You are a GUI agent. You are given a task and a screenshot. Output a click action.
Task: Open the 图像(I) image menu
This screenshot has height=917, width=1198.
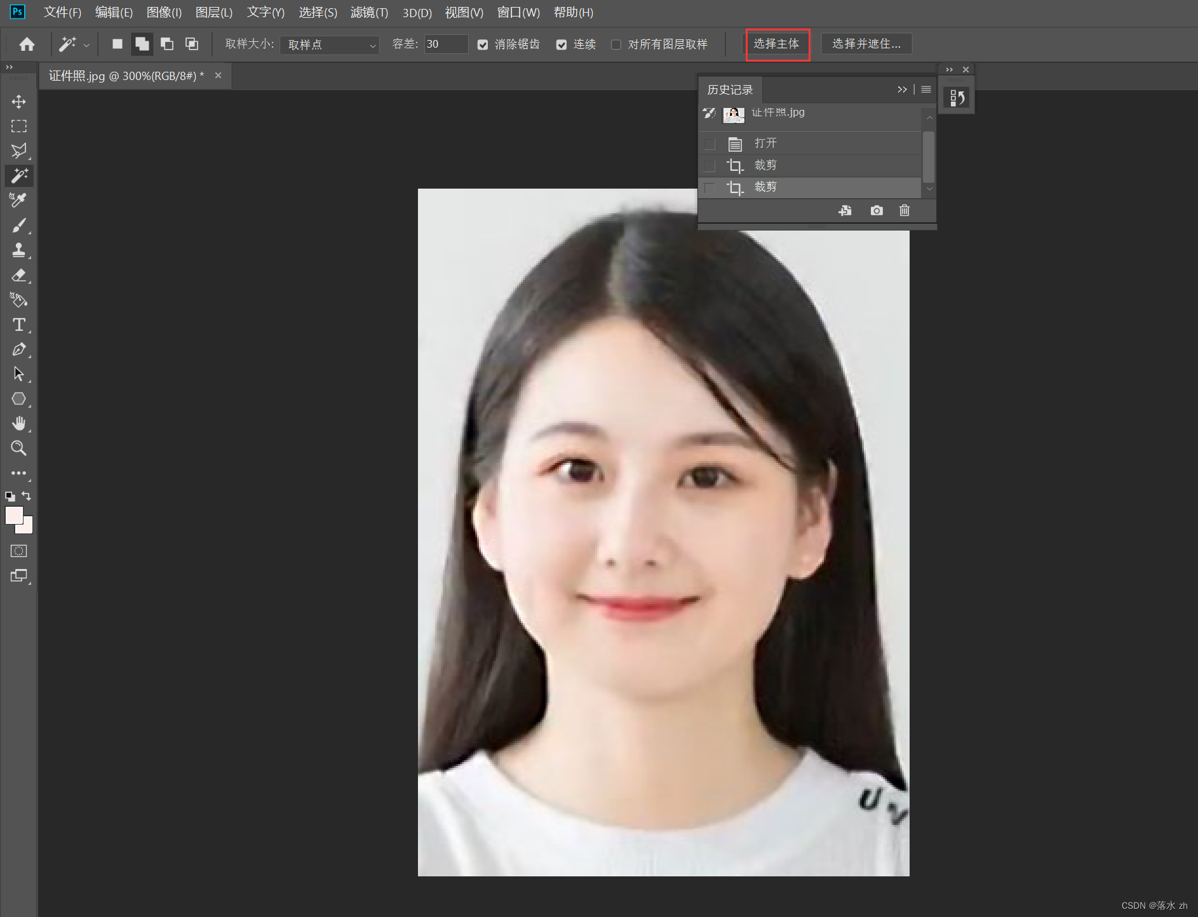[164, 13]
